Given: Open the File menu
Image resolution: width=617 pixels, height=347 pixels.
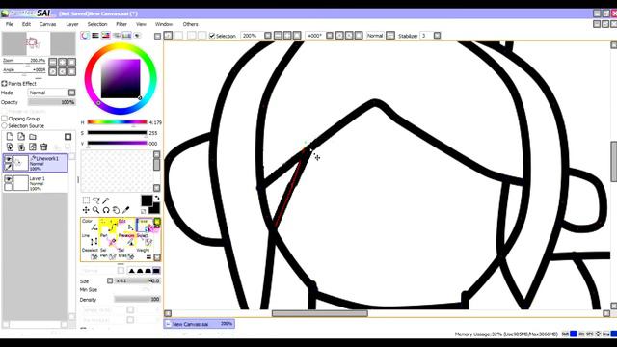Looking at the screenshot, I should pos(9,24).
